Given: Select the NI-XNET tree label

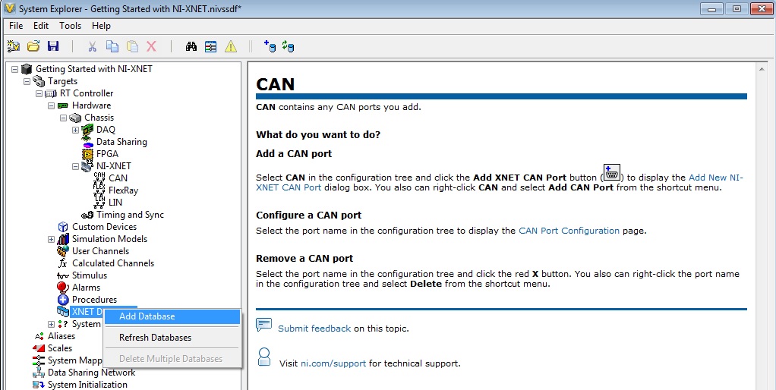Looking at the screenshot, I should click(x=114, y=165).
